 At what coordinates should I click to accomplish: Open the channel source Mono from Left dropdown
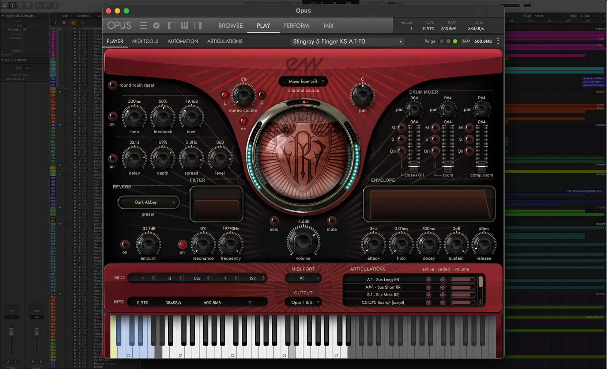tap(303, 81)
